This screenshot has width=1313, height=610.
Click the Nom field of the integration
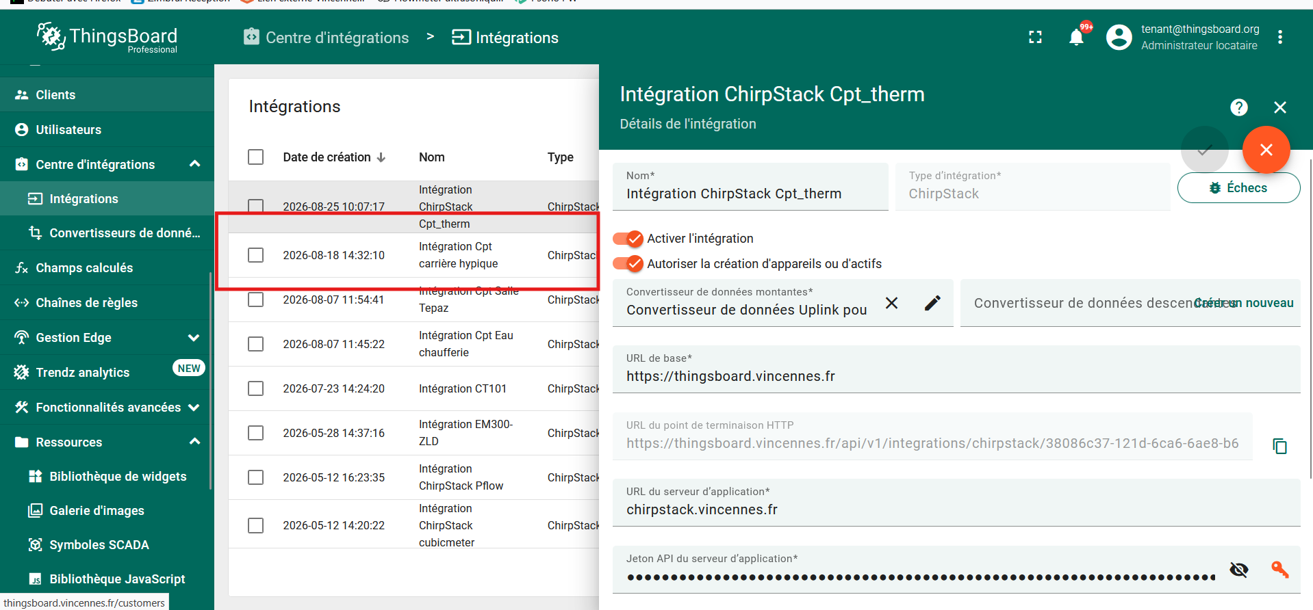pyautogui.click(x=750, y=186)
